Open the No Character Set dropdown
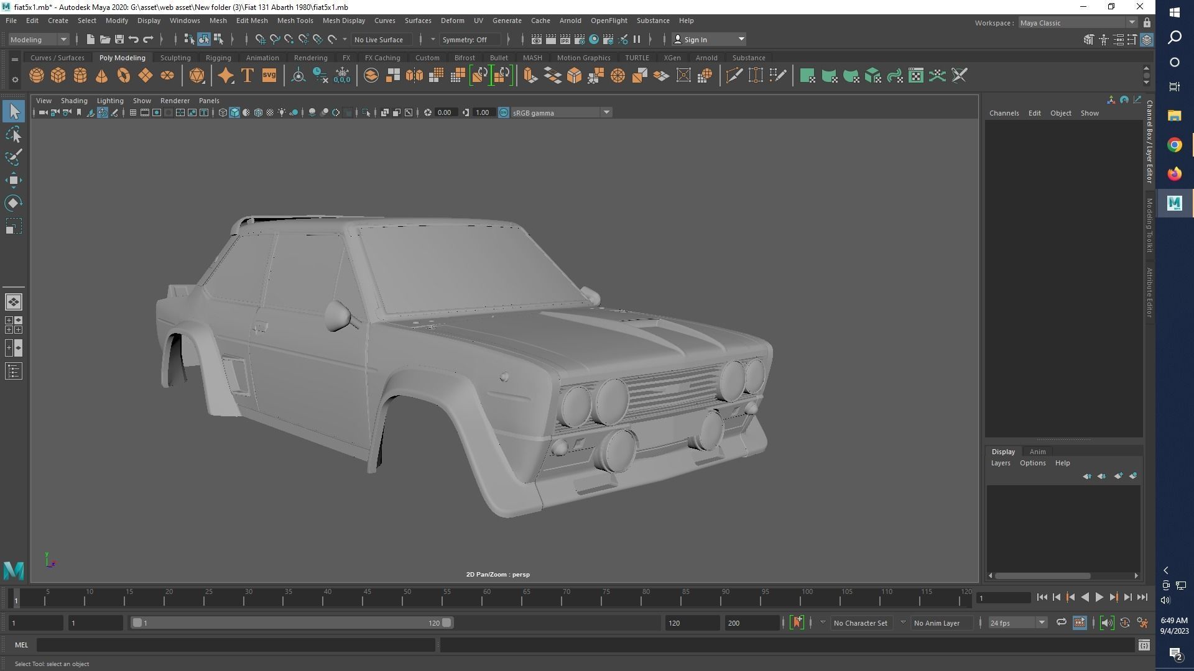This screenshot has width=1194, height=671. click(x=861, y=623)
